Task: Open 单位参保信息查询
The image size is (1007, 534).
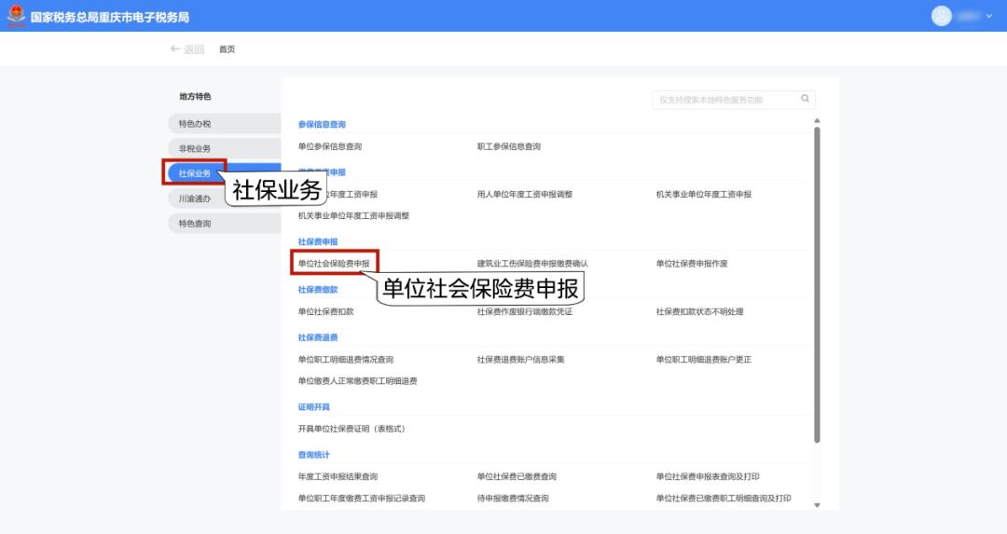Action: click(x=329, y=146)
